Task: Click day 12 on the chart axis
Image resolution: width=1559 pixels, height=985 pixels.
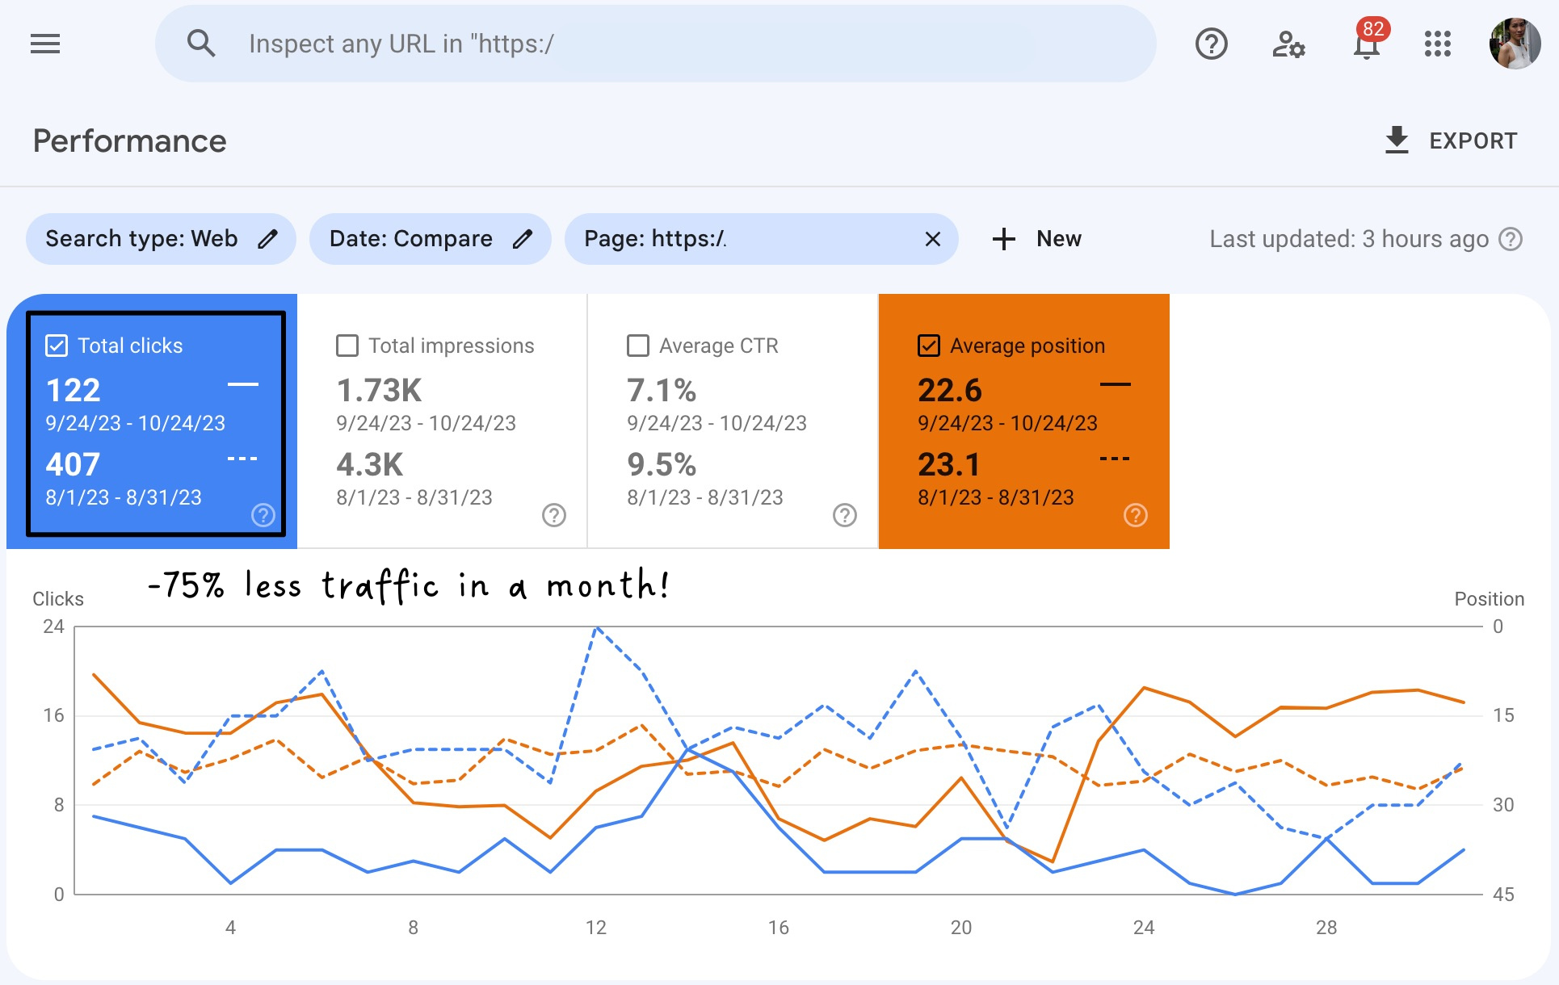Action: 596,928
